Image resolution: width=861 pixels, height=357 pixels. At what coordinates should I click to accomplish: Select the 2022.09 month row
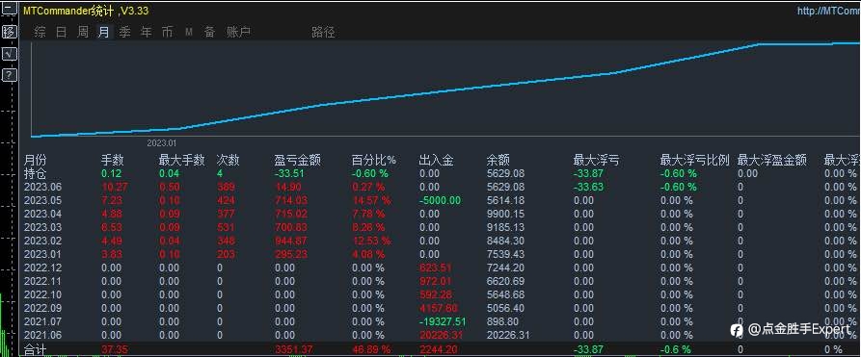coord(42,308)
